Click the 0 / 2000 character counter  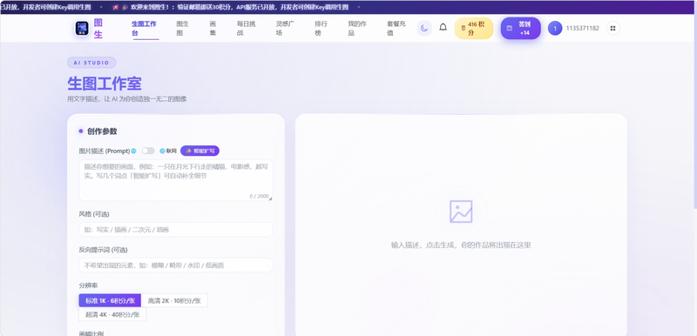pos(259,196)
